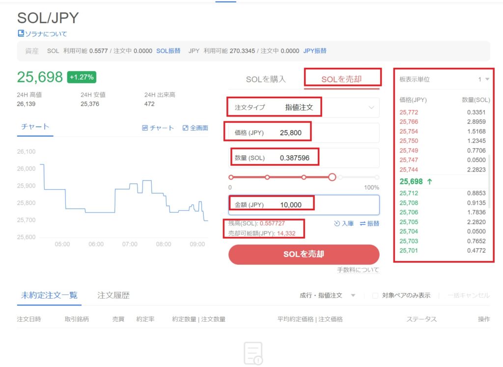
Task: Select ask price 25,744 in order book
Action: click(409, 169)
